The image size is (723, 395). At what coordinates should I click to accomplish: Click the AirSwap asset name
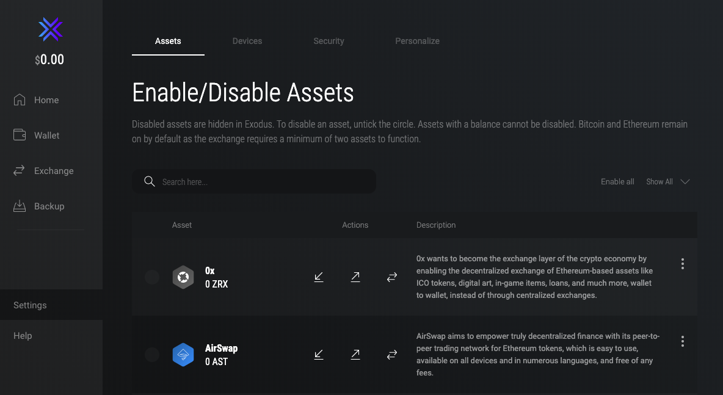point(221,348)
